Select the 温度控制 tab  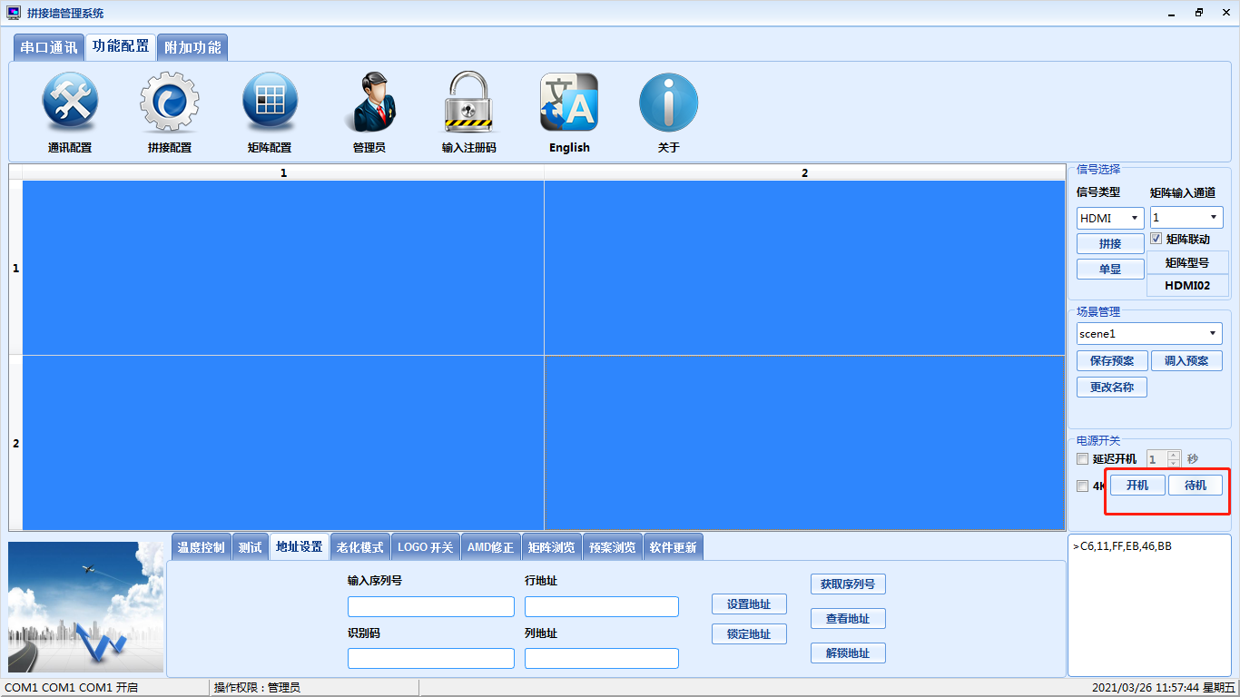pyautogui.click(x=201, y=547)
